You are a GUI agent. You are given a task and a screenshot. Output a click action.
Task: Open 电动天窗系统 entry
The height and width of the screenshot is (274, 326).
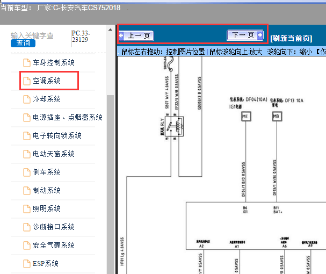click(54, 154)
